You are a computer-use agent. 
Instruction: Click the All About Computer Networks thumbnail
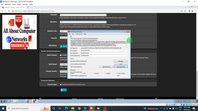[x=19, y=32]
